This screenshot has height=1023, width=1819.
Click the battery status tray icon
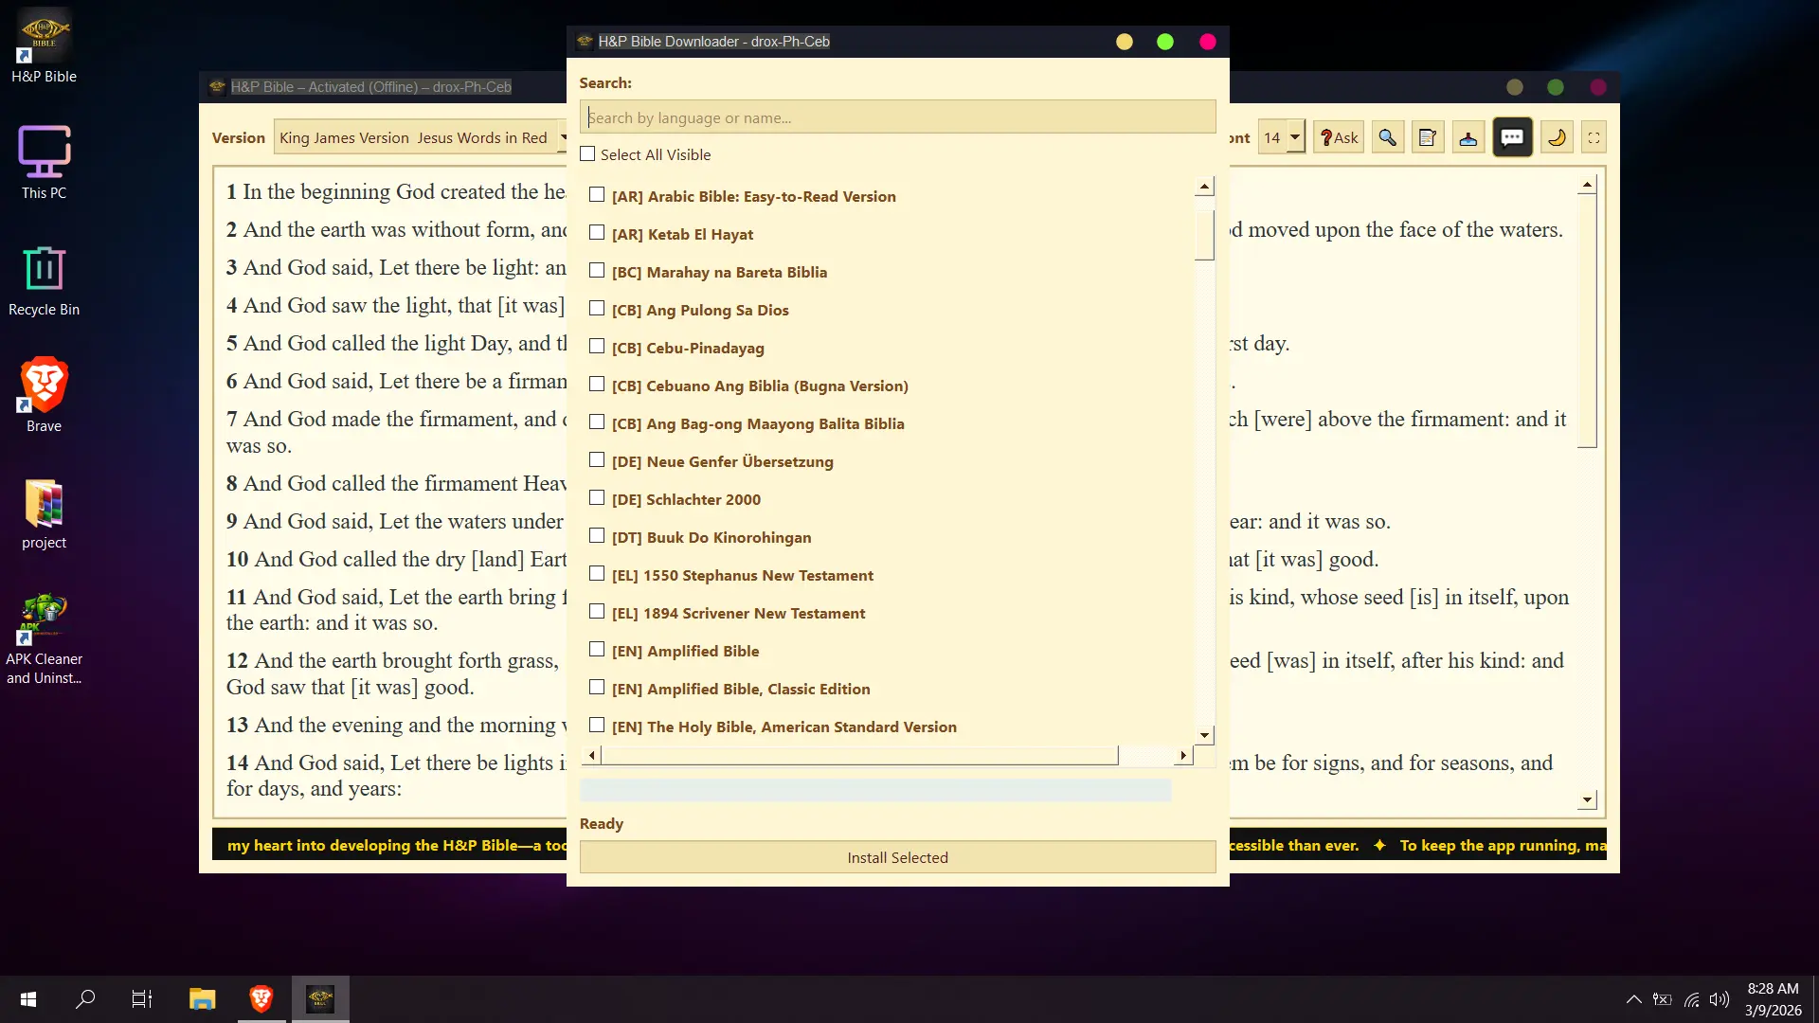[1663, 999]
